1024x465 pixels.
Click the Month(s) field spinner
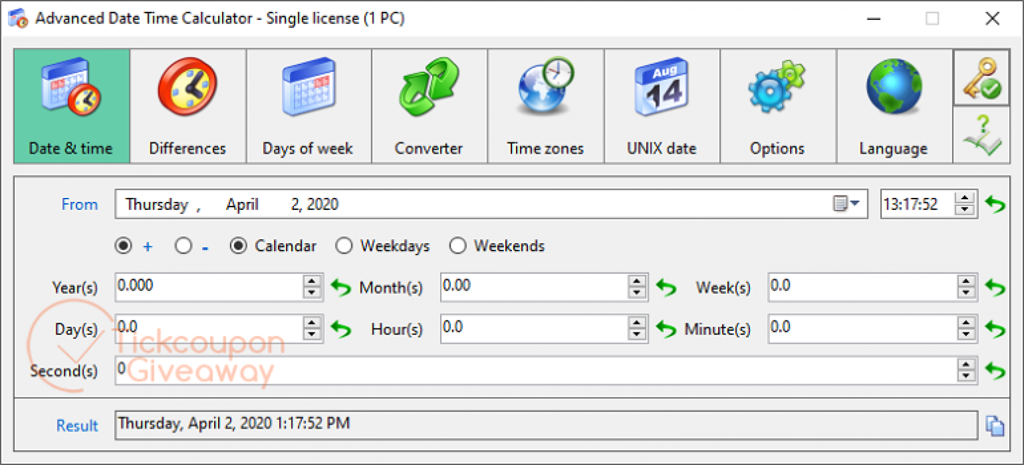tap(637, 287)
